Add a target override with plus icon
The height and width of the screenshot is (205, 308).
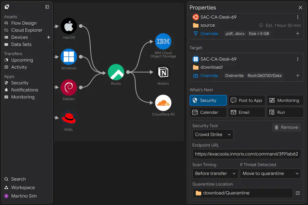coord(298,76)
